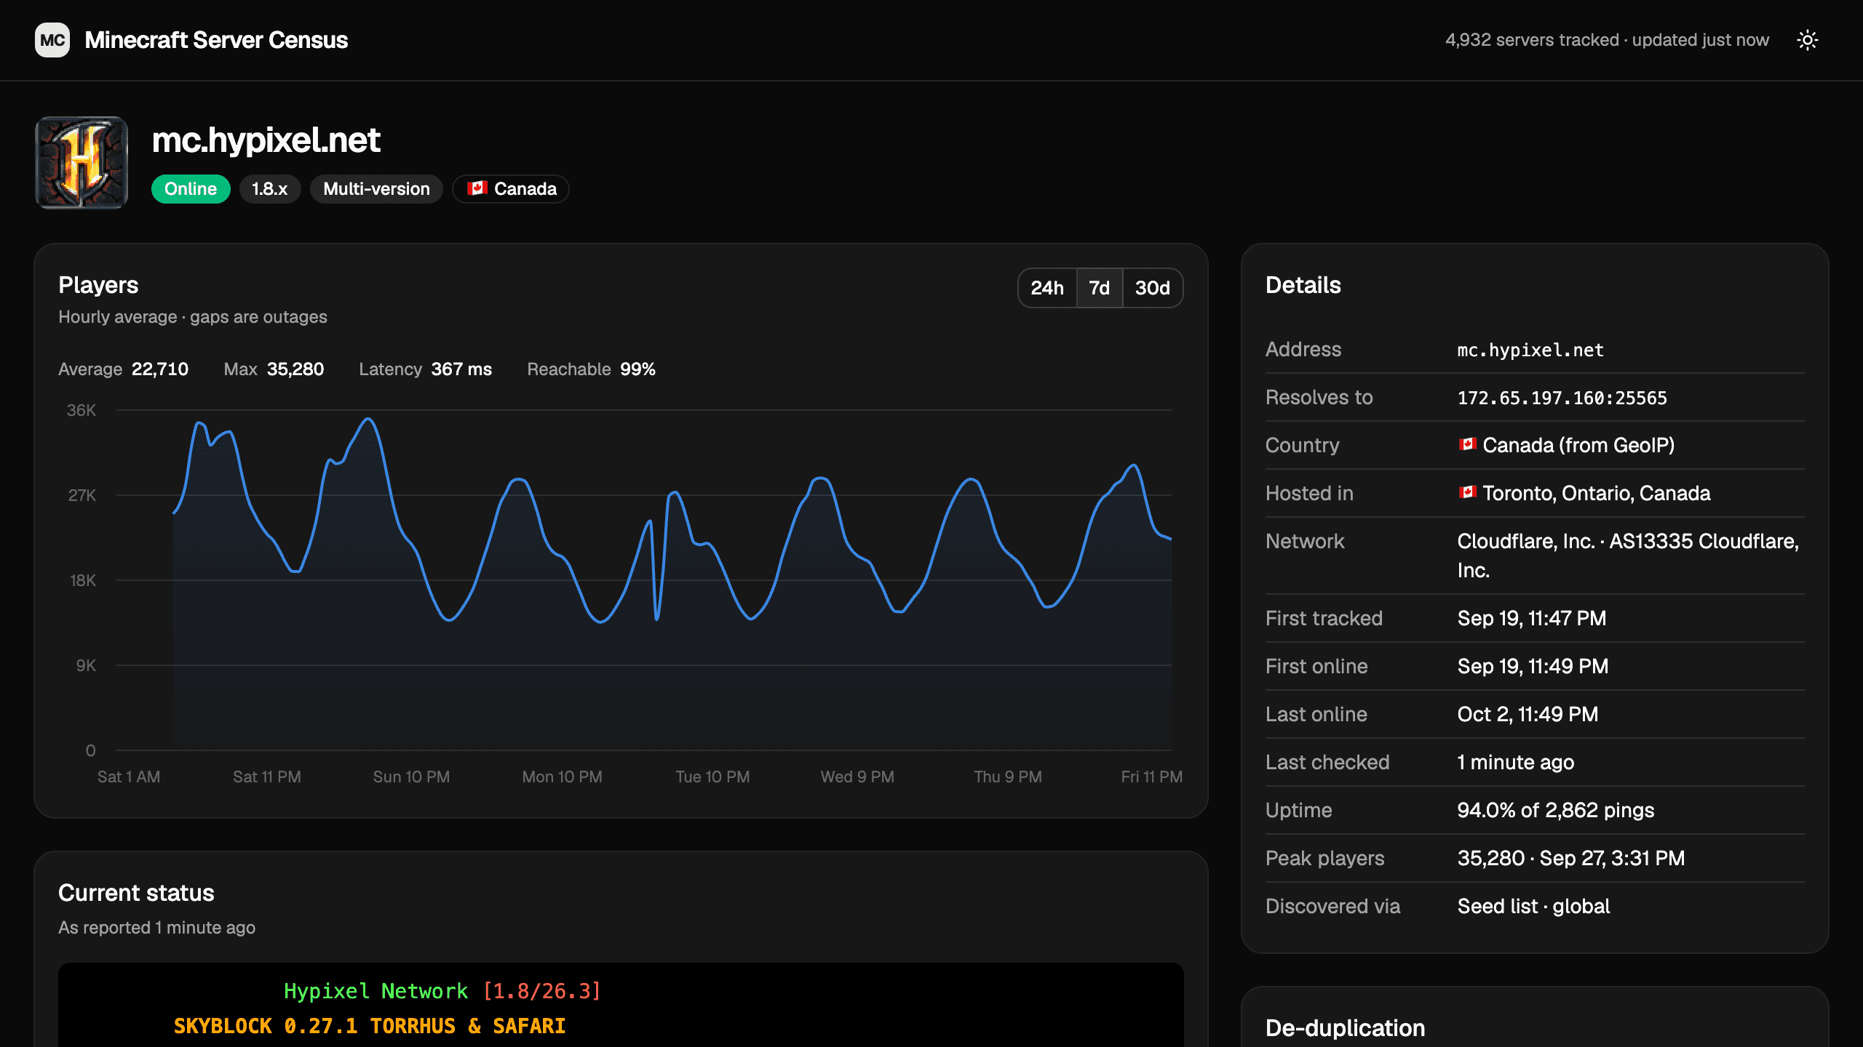Switch chart range to 24h

[1047, 288]
